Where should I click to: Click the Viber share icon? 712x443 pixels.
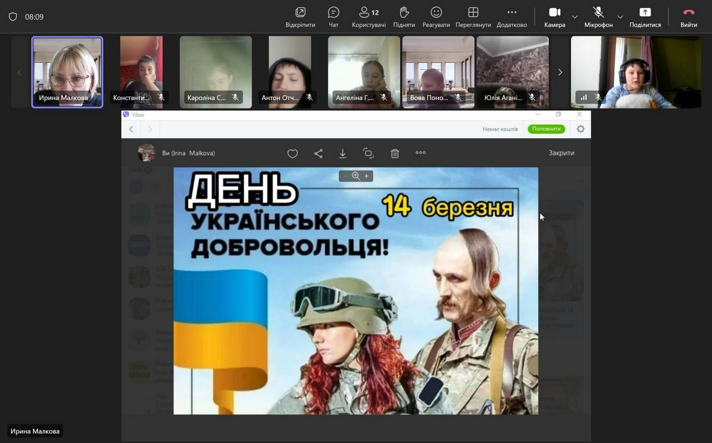[x=318, y=153]
